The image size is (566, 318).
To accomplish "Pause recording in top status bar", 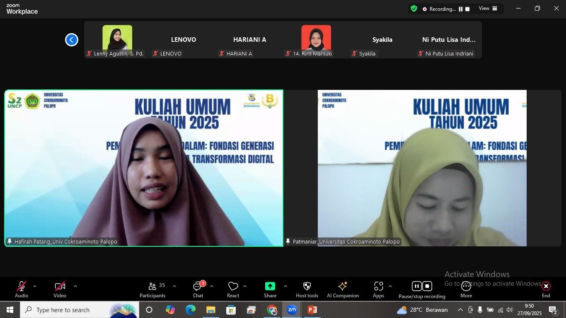I will tap(460, 9).
